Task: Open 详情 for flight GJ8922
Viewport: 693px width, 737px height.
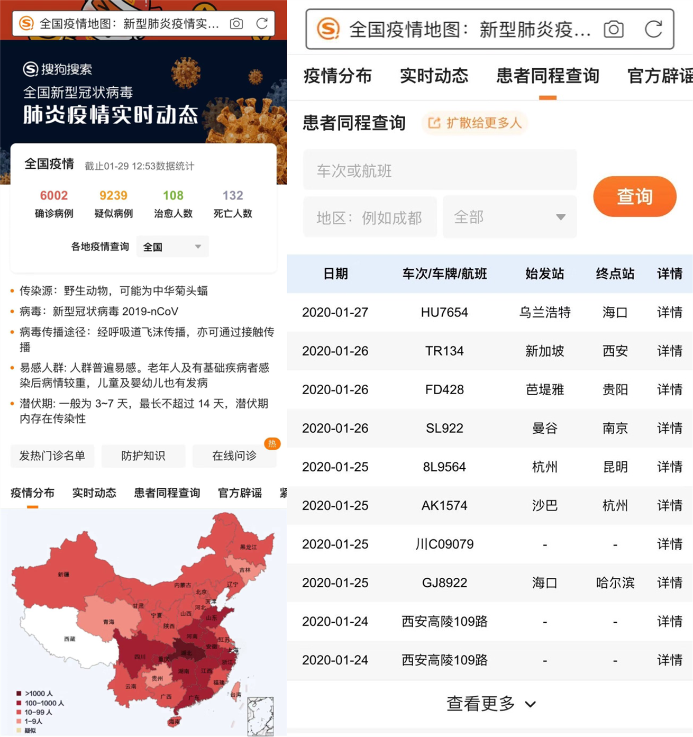Action: pos(670,583)
